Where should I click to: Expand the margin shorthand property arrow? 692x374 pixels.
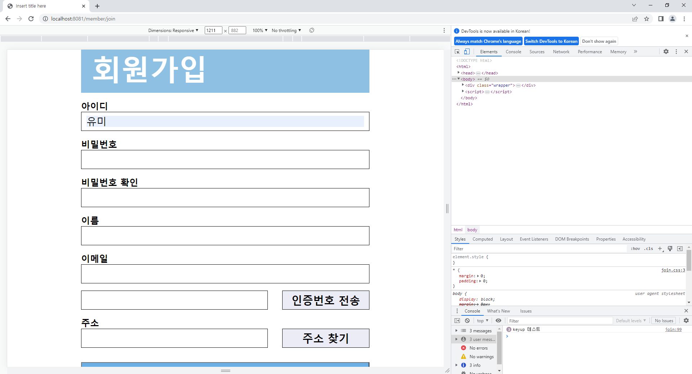coord(478,276)
